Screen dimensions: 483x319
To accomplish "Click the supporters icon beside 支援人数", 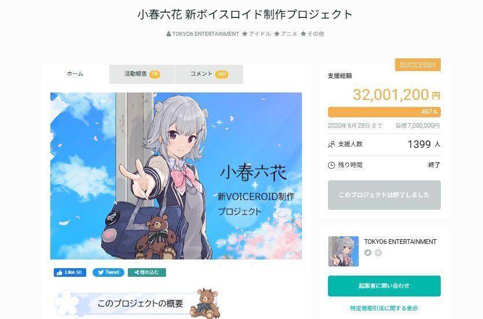I will 331,144.
